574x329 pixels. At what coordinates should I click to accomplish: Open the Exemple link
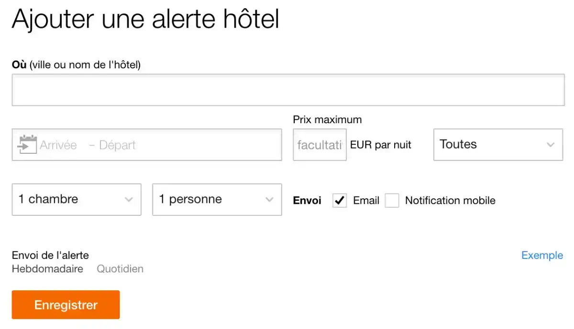click(542, 255)
